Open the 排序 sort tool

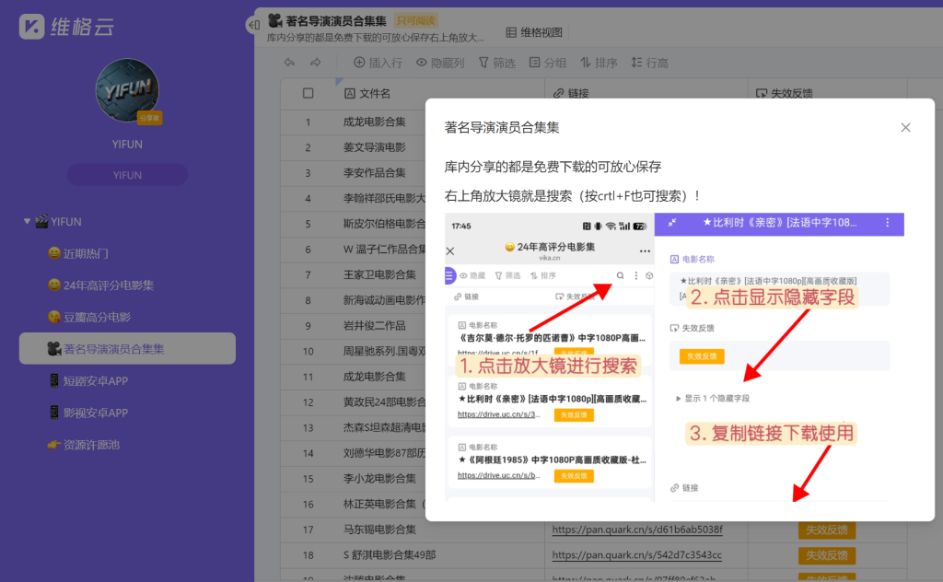[x=599, y=63]
